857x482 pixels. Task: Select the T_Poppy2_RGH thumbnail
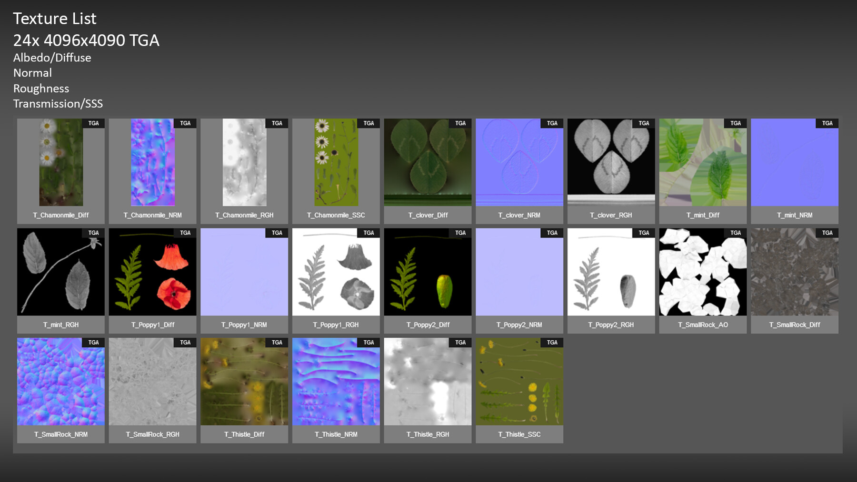[x=611, y=274]
